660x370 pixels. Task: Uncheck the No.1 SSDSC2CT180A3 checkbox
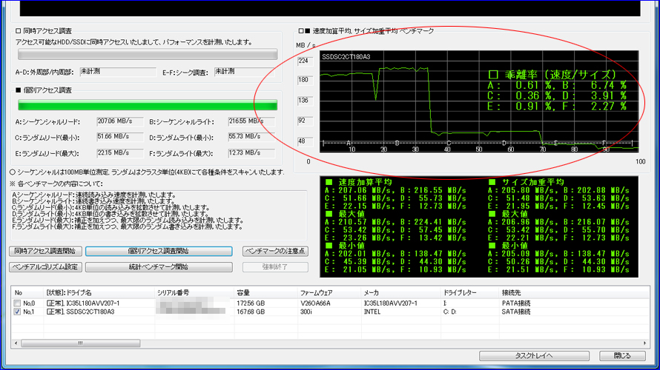[x=17, y=312]
